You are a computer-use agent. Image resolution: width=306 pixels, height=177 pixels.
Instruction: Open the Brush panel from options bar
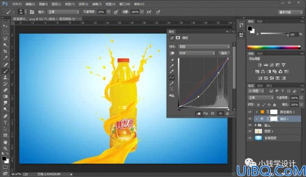click(x=32, y=12)
